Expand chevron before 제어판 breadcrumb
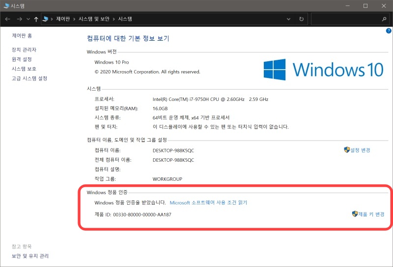The image size is (393, 267). point(52,19)
